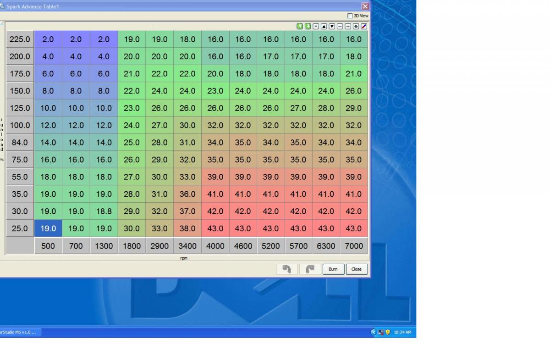Viewport: 550px width, 344px height.
Task: Select the 26.0 cell at 150.0 load, 7000 rpm
Action: [x=354, y=91]
